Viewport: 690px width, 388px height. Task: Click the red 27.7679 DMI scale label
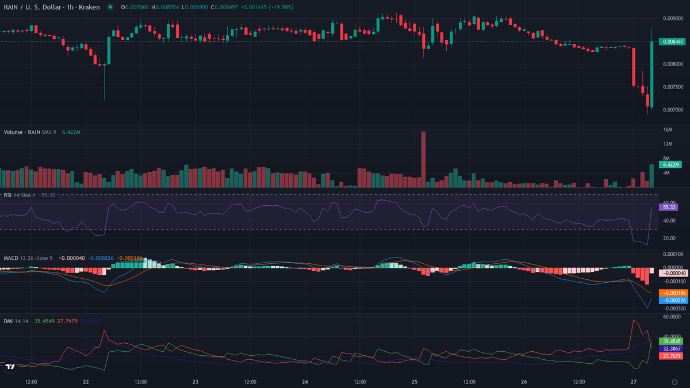click(670, 356)
